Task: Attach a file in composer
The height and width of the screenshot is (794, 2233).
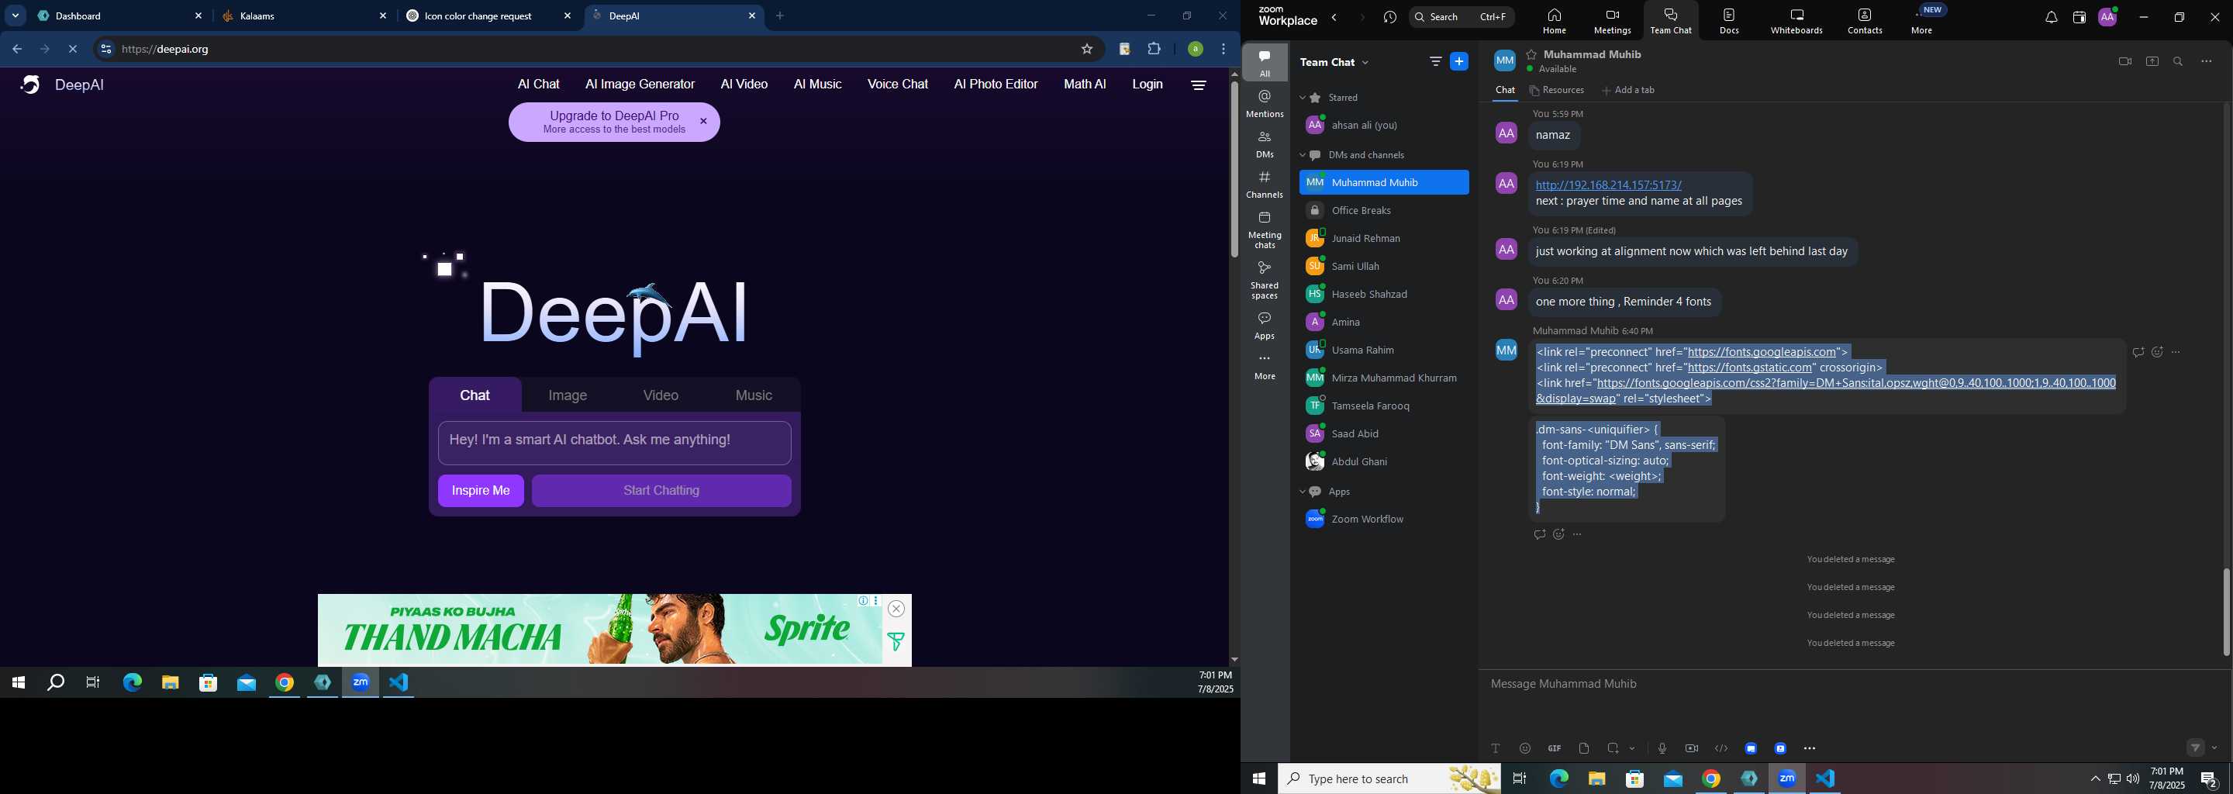Action: [x=1584, y=748]
